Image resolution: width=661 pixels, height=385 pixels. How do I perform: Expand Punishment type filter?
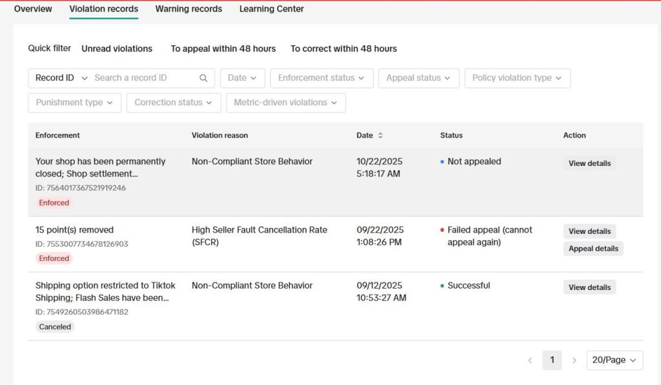(x=74, y=103)
